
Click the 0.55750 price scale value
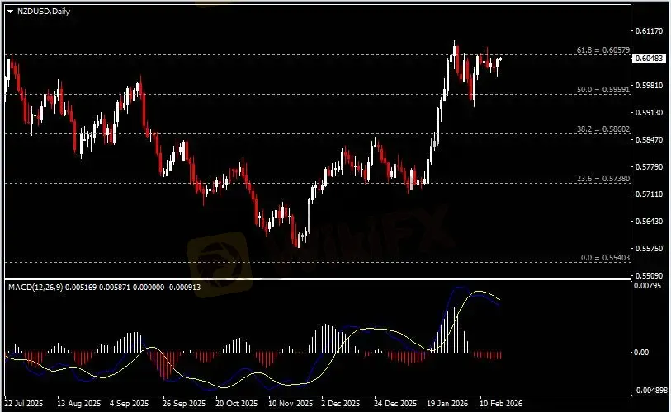tap(650, 248)
